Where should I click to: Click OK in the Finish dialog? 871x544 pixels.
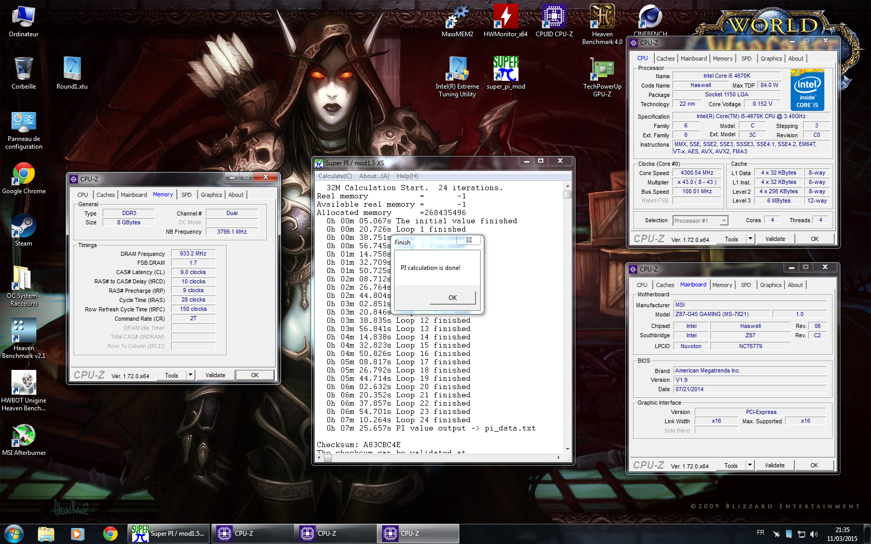[453, 297]
